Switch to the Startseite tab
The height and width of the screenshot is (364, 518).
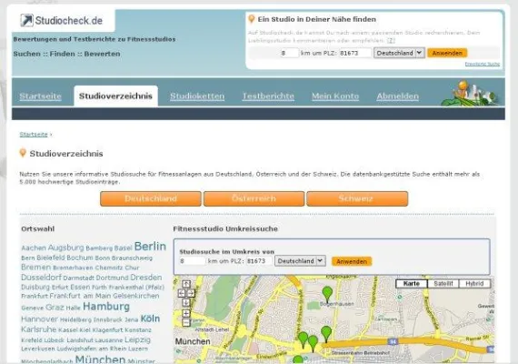[40, 96]
